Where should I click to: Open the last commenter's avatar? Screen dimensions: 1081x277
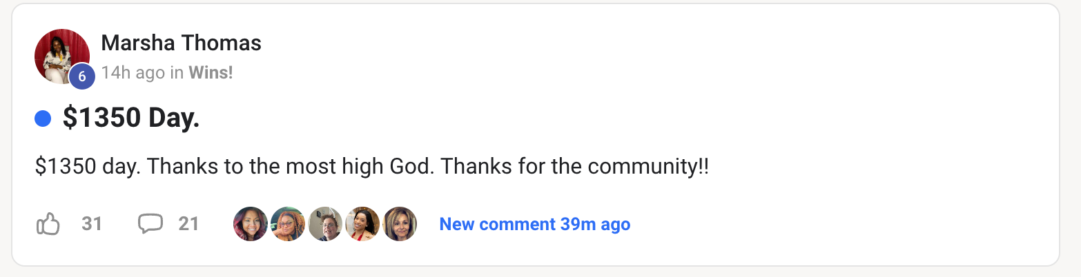click(x=400, y=224)
